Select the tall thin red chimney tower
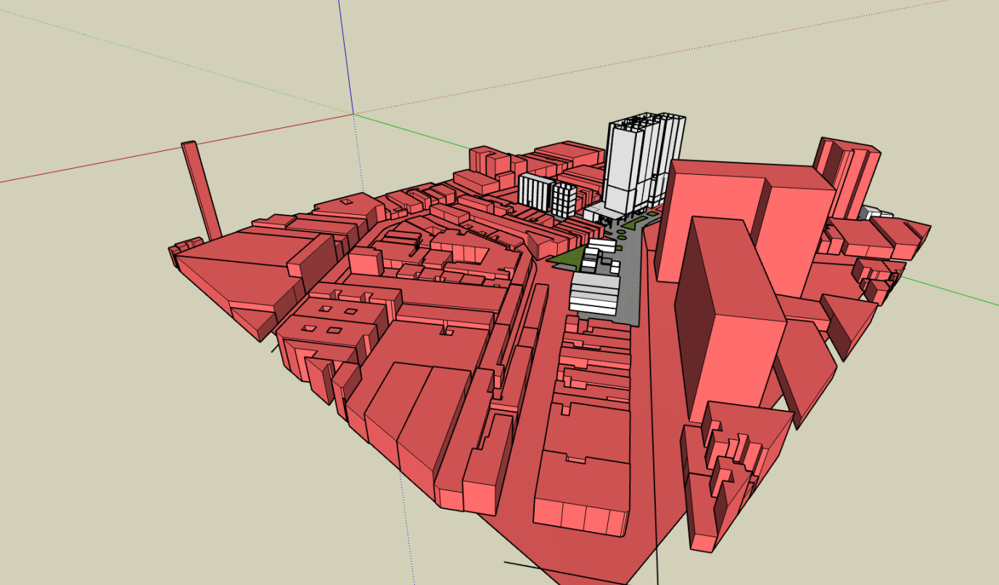 pyautogui.click(x=202, y=190)
